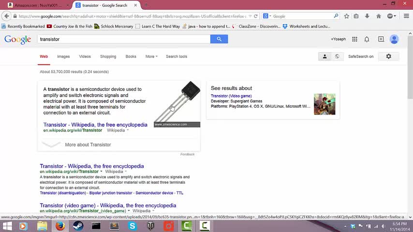Open Semiconductor device sublink
The height and width of the screenshot is (232, 413).
154,193
